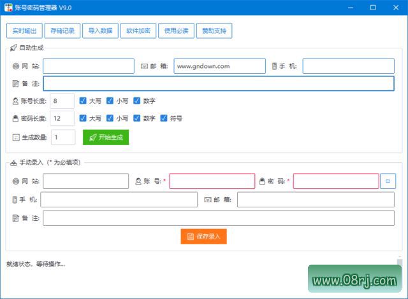Uncheck 数字 checkbox in 密码长度 row
Viewport: 408px width, 299px height.
(137, 118)
